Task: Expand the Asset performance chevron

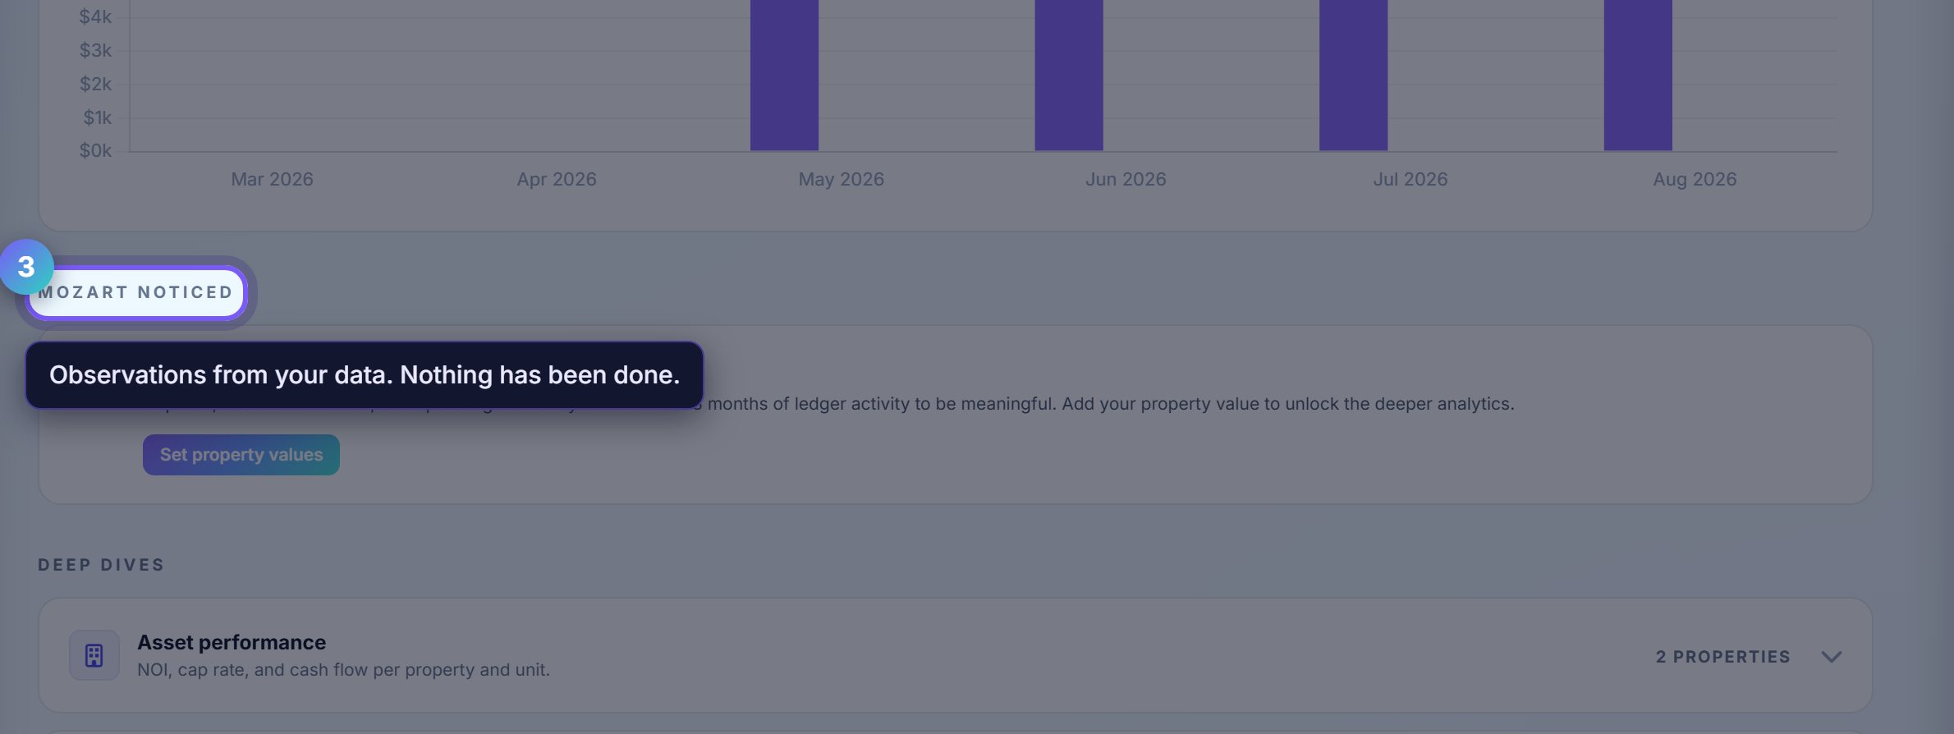Action: coord(1831,657)
